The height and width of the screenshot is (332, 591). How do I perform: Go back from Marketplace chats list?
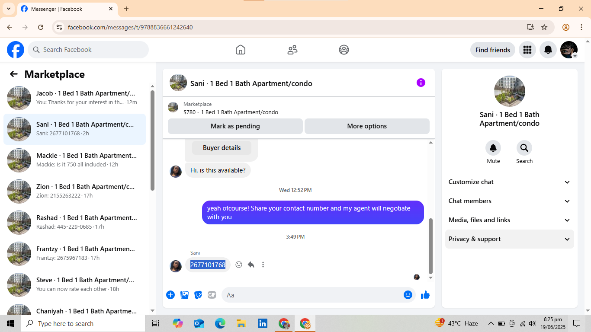14,74
